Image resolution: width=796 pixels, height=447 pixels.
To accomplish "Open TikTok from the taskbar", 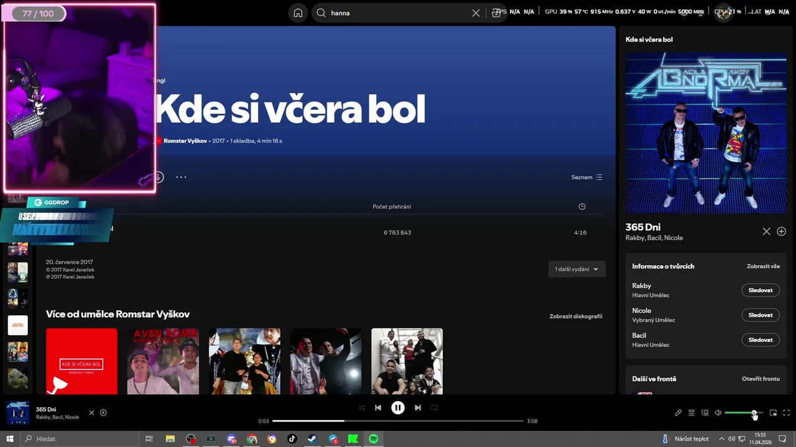I will [292, 439].
